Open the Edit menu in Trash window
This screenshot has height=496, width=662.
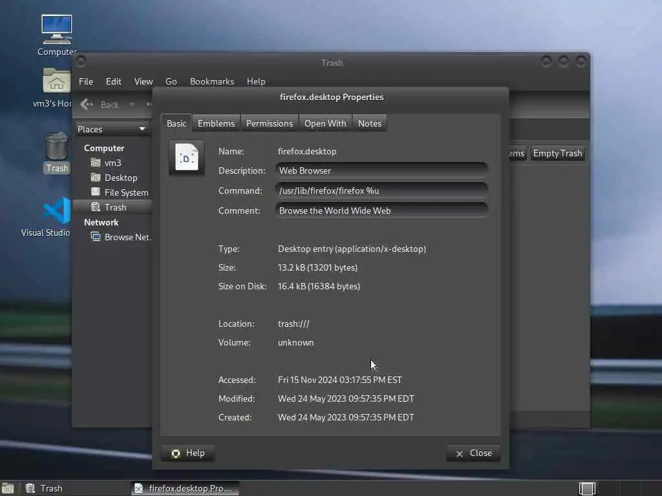(114, 81)
